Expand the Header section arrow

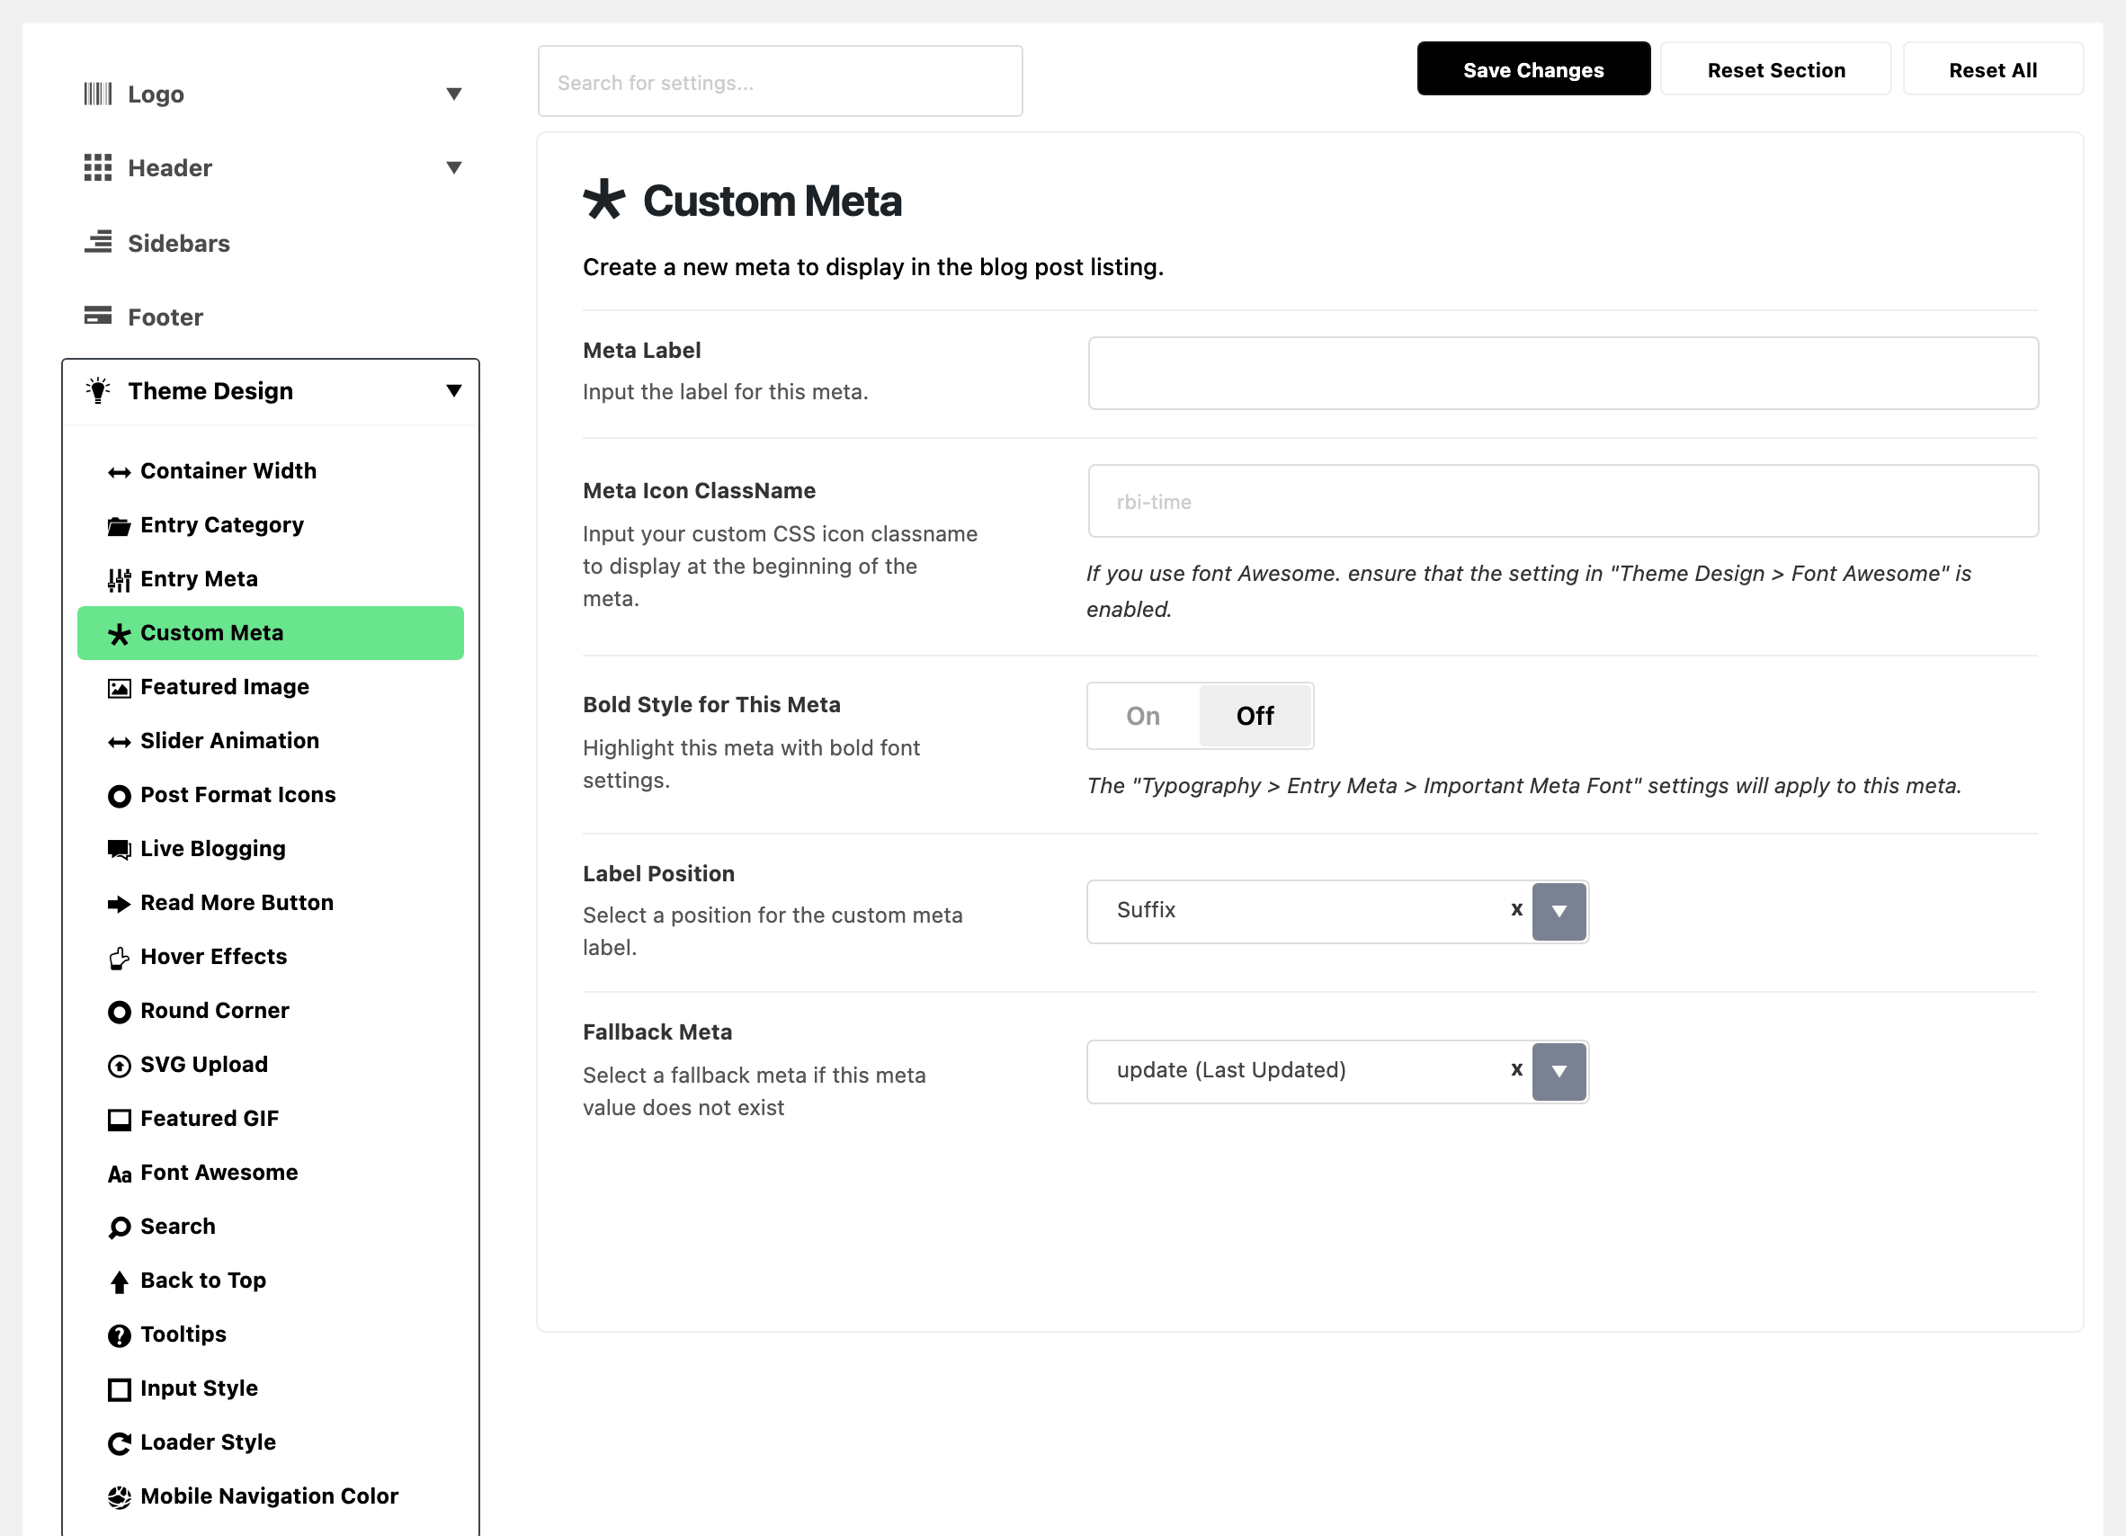453,168
